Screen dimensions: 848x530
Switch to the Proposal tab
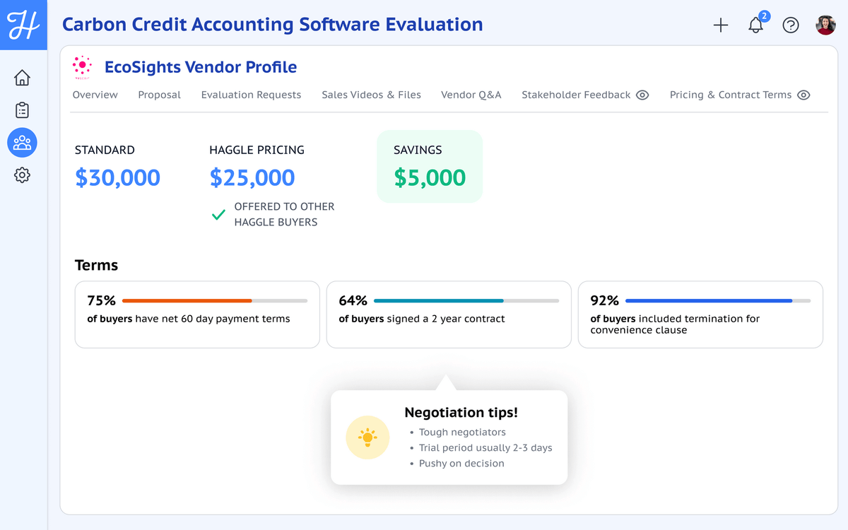(159, 95)
